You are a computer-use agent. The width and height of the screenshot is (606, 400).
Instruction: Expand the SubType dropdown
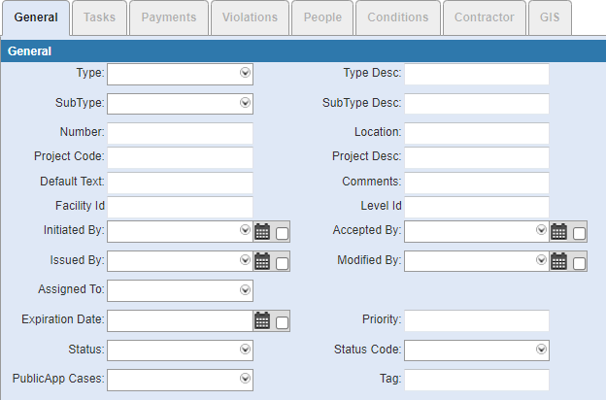point(245,102)
